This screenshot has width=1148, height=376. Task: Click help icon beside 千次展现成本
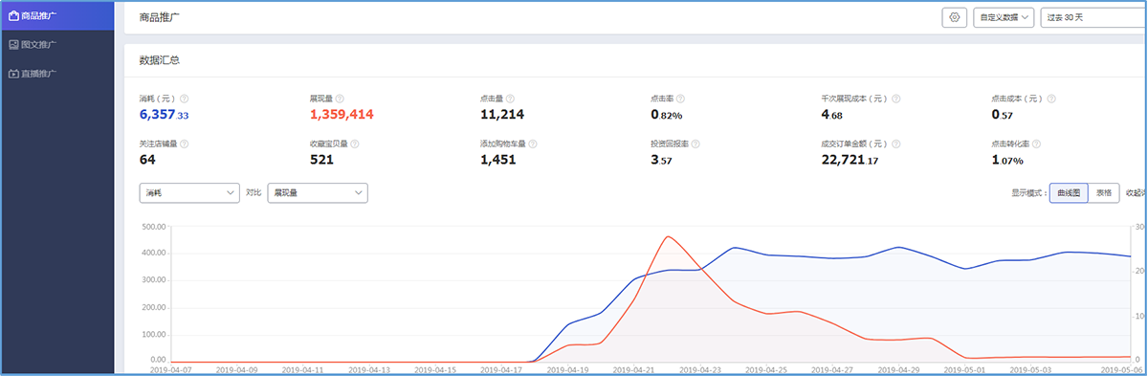click(x=895, y=99)
